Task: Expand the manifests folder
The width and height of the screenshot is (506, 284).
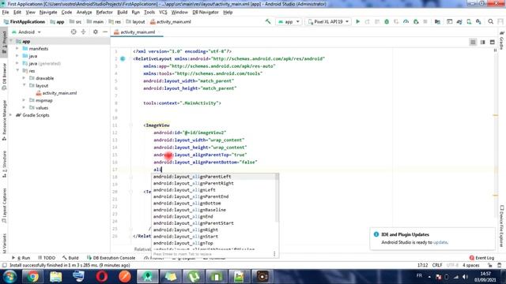Action: [17, 49]
